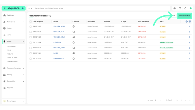The image size is (195, 110).
Task: Open actions menu for invoice 2025224_3e566
Action: [x=189, y=26]
